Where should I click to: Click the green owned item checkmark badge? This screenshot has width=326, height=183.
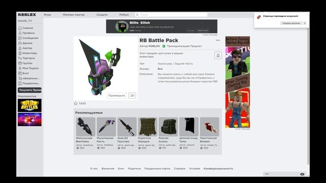(x=164, y=46)
